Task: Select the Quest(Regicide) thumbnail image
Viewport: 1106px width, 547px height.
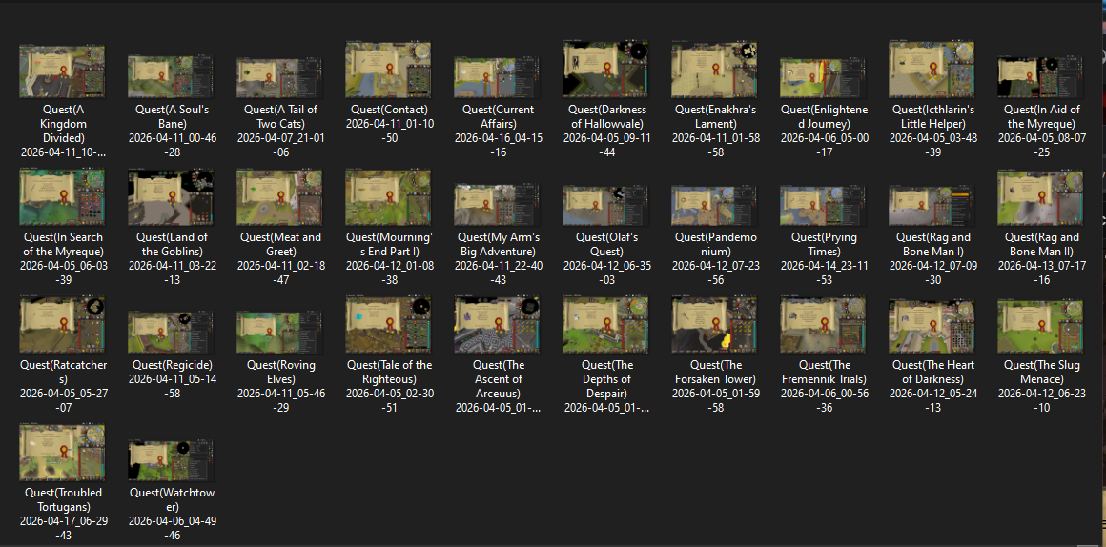Action: click(171, 332)
